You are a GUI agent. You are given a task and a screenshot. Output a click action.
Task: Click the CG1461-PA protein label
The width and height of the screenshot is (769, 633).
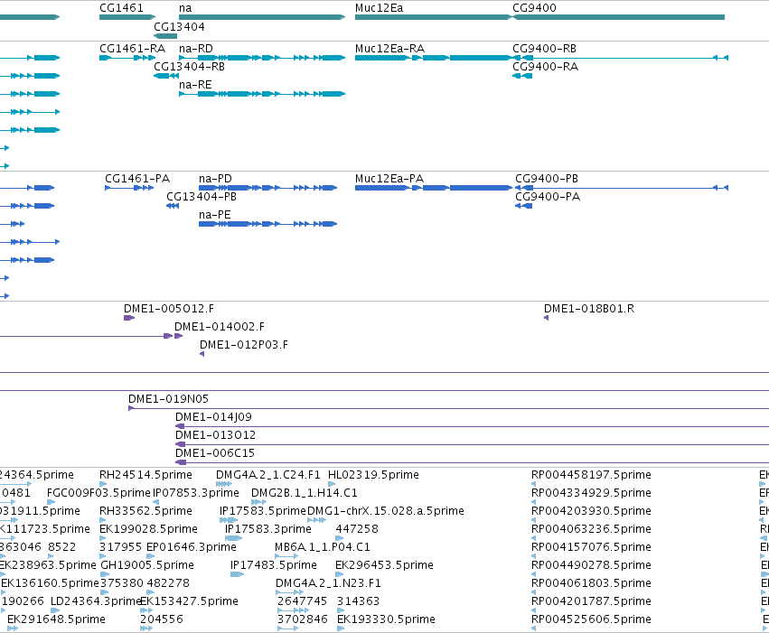[137, 178]
